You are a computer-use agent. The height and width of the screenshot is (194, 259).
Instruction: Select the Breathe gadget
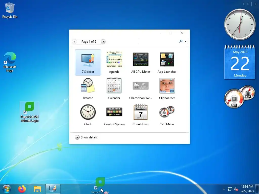88,89
